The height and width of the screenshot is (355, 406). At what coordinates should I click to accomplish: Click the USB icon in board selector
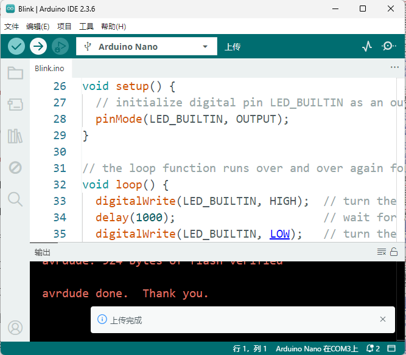coord(88,47)
